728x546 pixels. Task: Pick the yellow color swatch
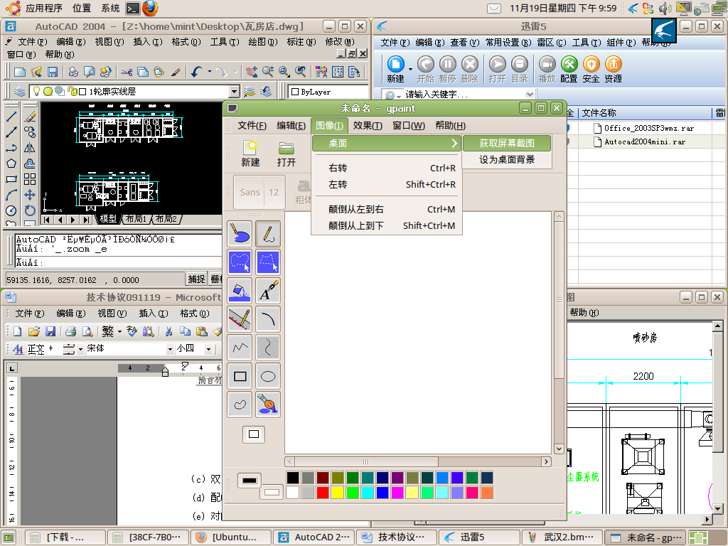point(338,492)
